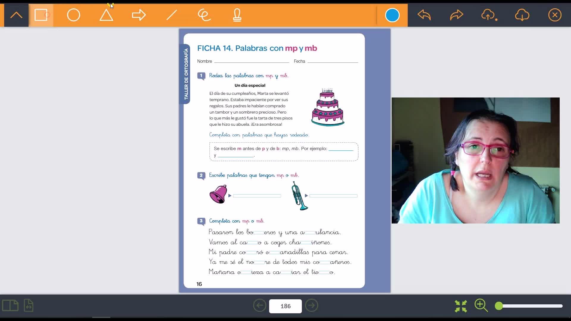Close the annotation toolbar
Image resolution: width=571 pixels, height=321 pixels.
[x=555, y=15]
